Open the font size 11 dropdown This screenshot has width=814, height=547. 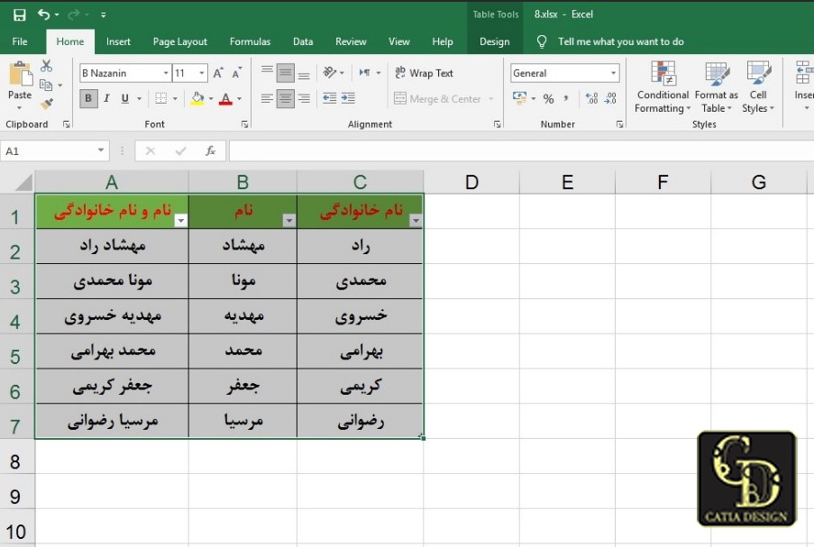click(x=202, y=73)
